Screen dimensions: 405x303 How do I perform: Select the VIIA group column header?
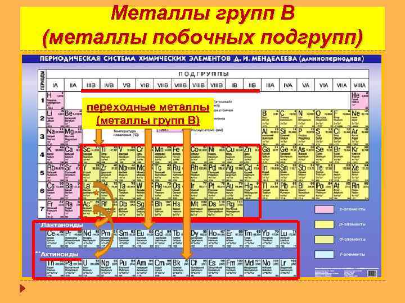(342, 85)
